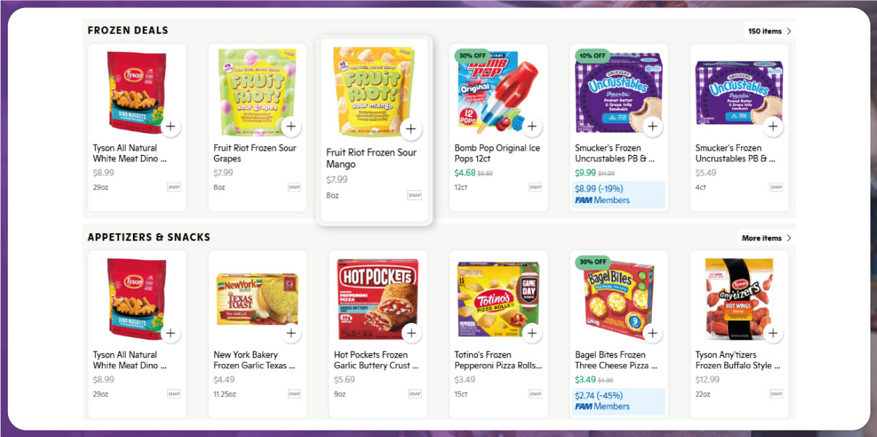Expand Appetizers & Snacks More items
The height and width of the screenshot is (437, 877).
tap(766, 238)
